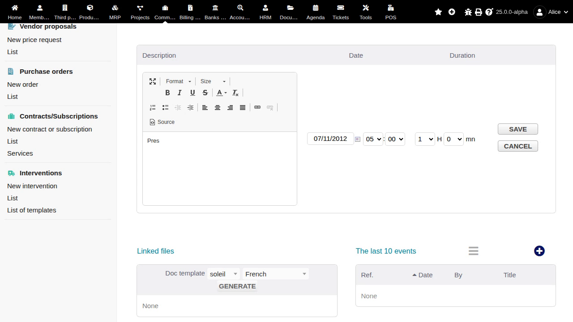This screenshot has width=573, height=322.
Task: Save the intervention line
Action: tap(518, 129)
